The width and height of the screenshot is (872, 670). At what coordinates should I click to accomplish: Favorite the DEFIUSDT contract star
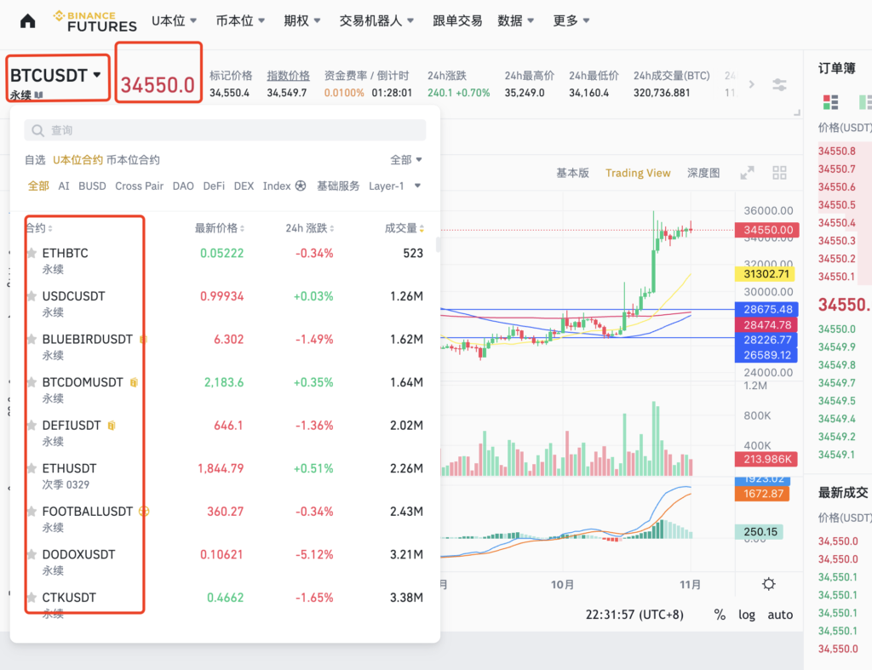coord(32,426)
